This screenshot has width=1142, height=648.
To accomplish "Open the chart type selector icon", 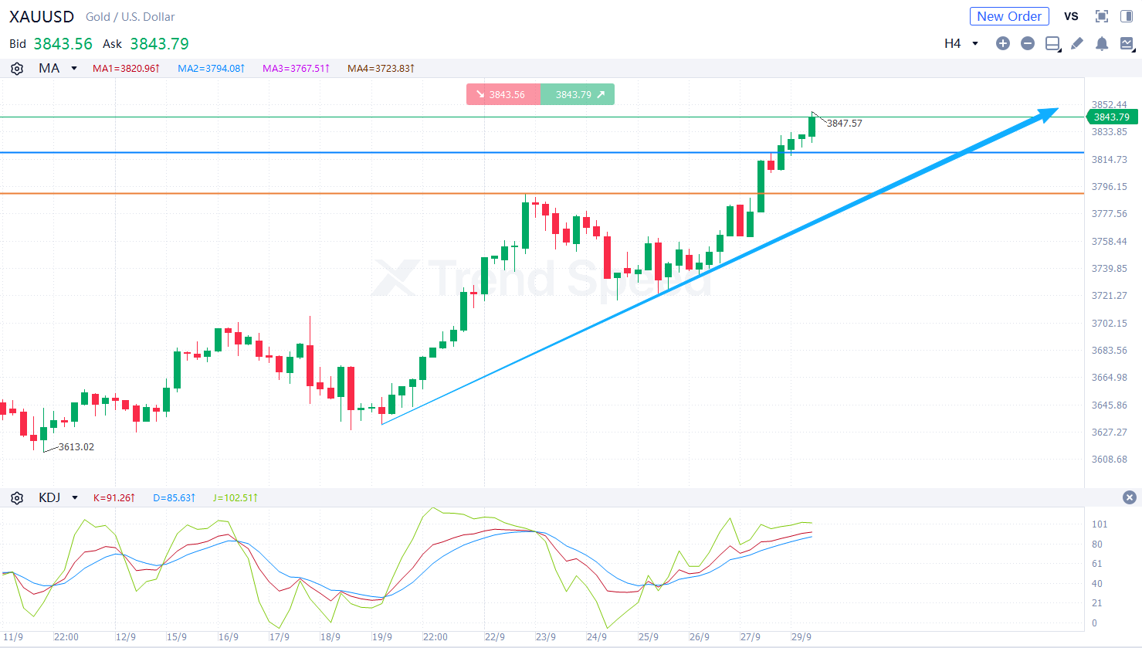I will 1127,43.
